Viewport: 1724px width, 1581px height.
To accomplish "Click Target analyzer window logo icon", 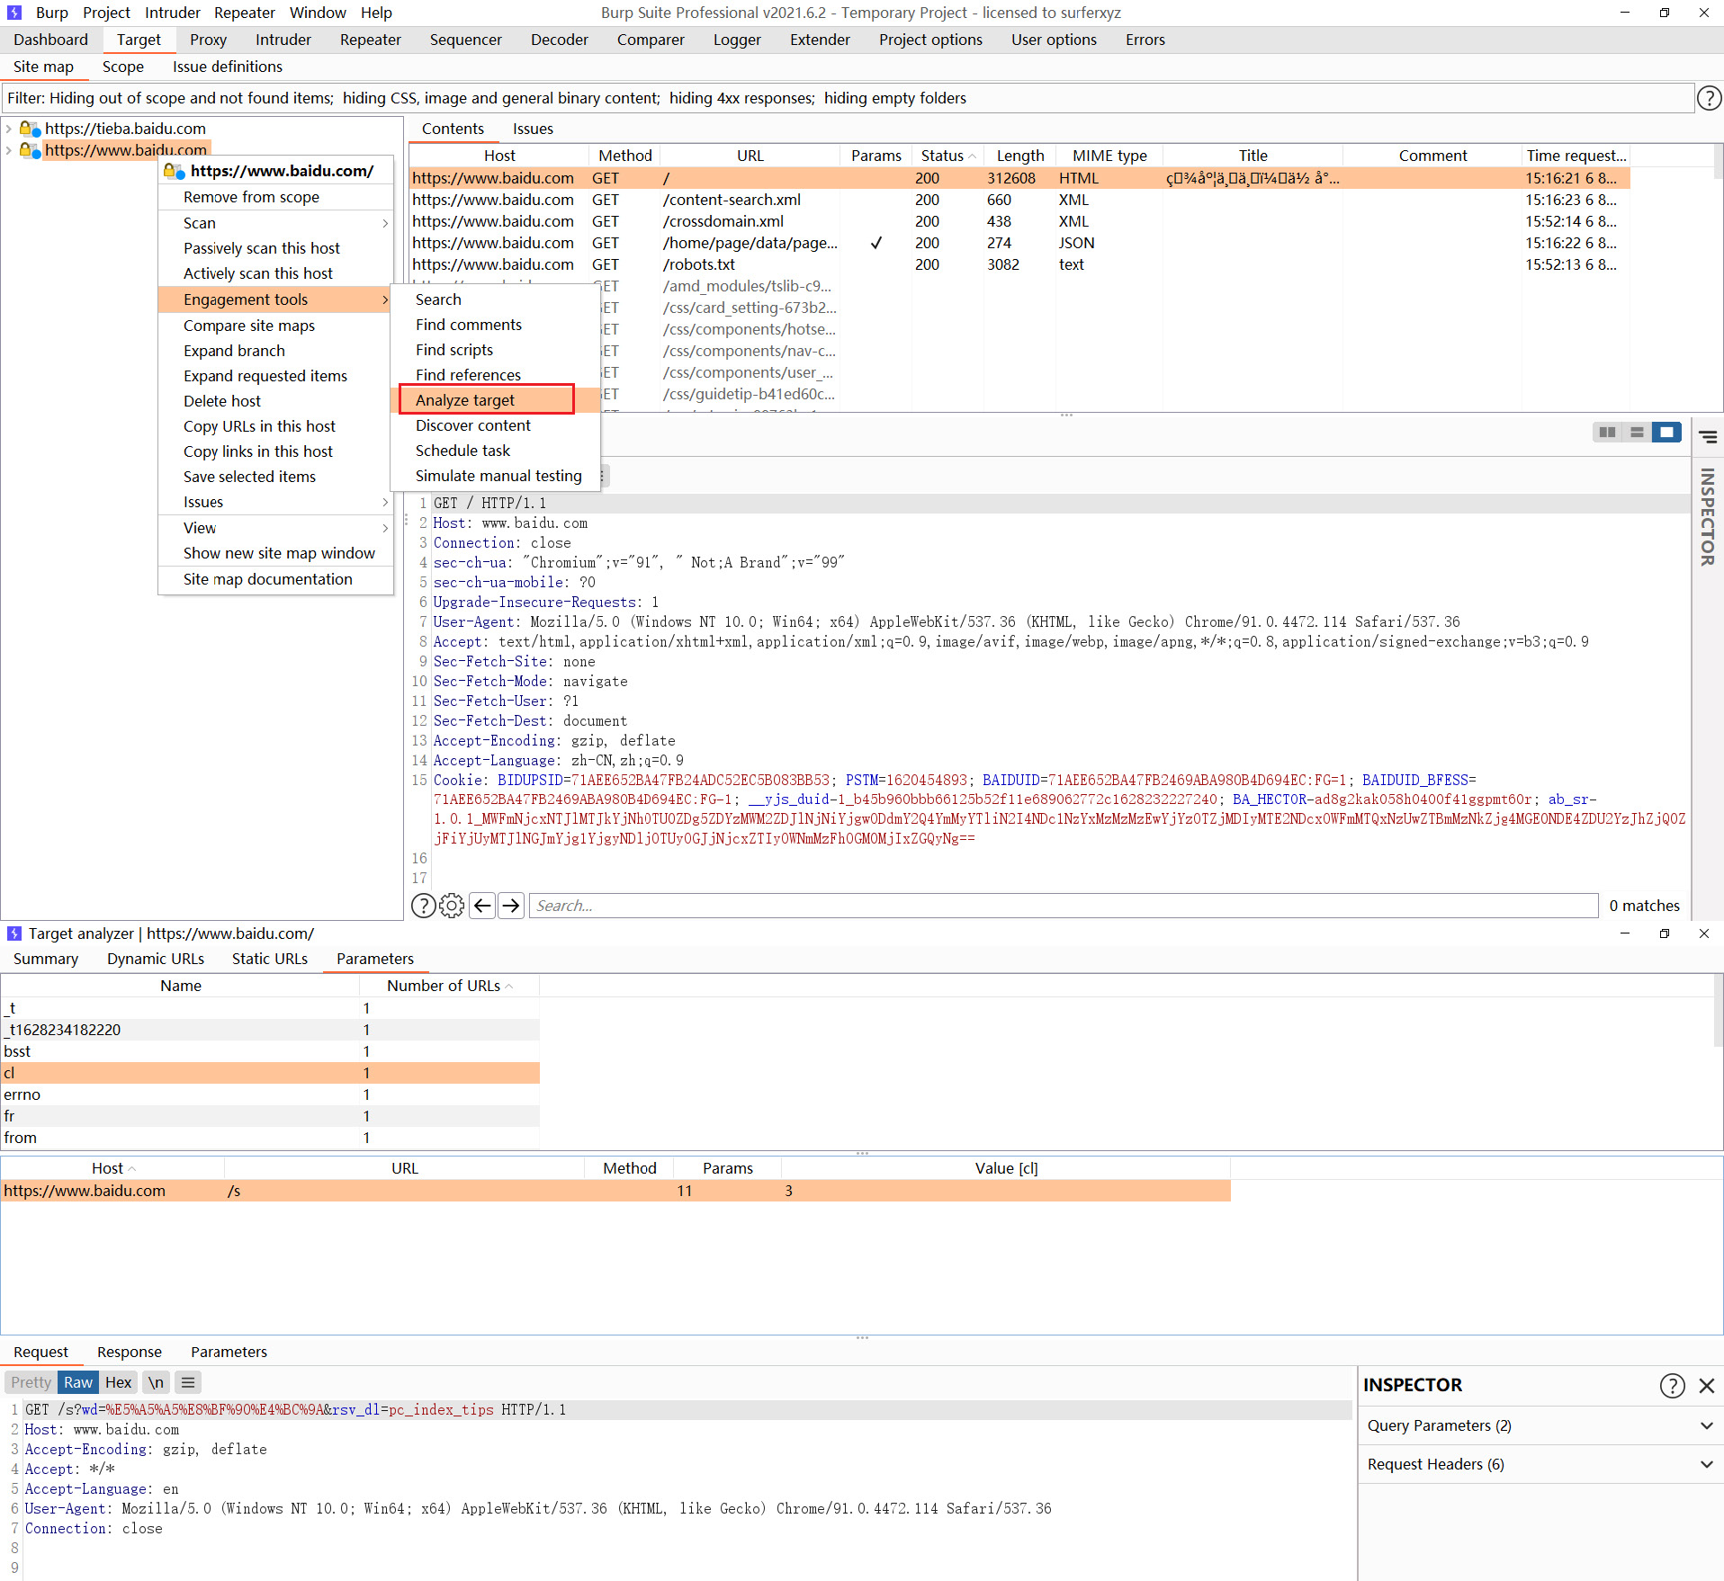I will coord(14,933).
